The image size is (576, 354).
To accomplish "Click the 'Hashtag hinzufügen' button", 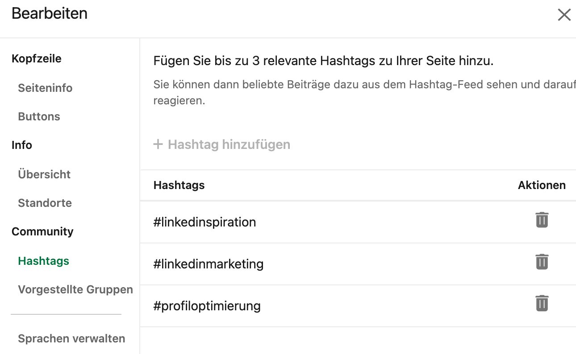I will [x=222, y=144].
